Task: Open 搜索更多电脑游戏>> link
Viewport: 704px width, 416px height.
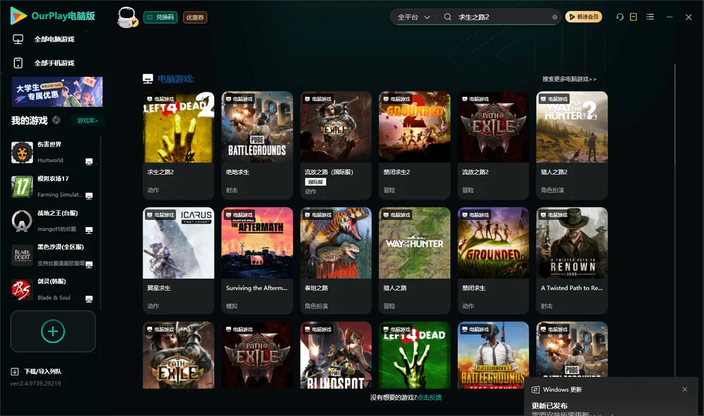Action: (x=569, y=79)
